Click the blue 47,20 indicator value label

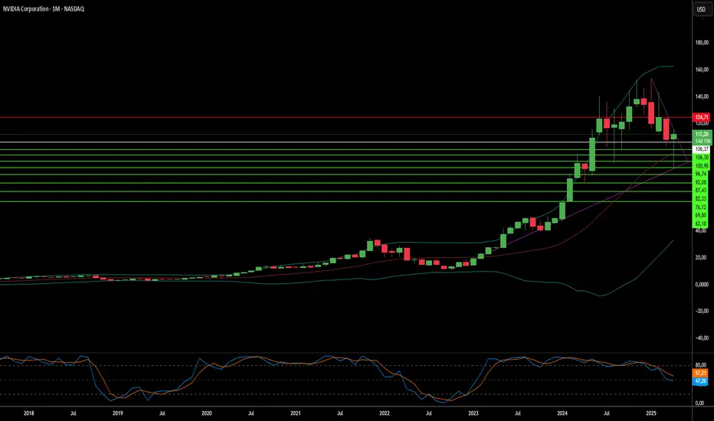click(x=701, y=381)
